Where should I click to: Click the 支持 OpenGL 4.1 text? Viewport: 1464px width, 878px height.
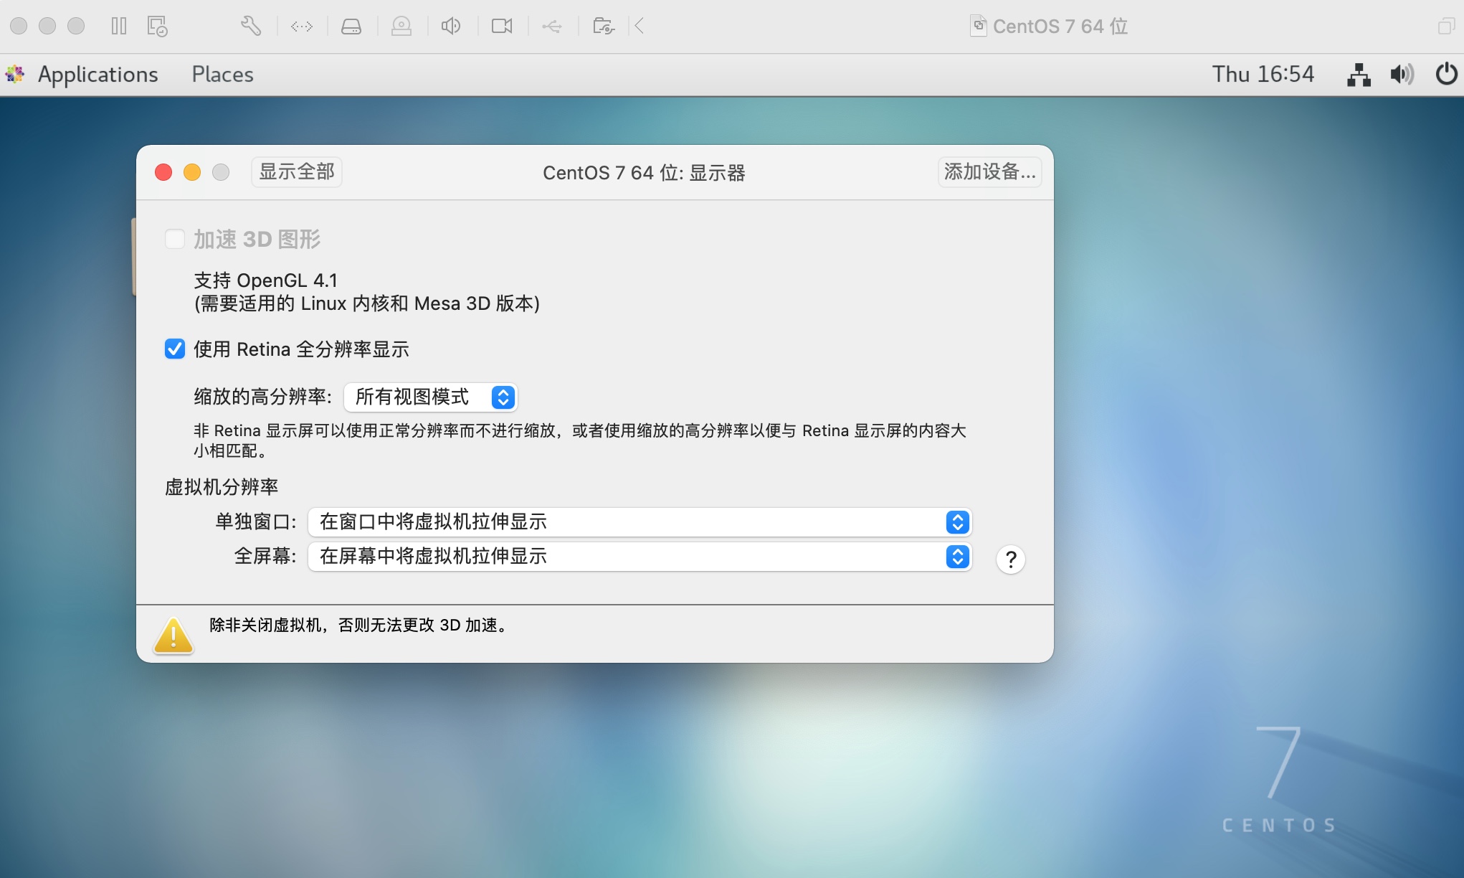pyautogui.click(x=265, y=280)
